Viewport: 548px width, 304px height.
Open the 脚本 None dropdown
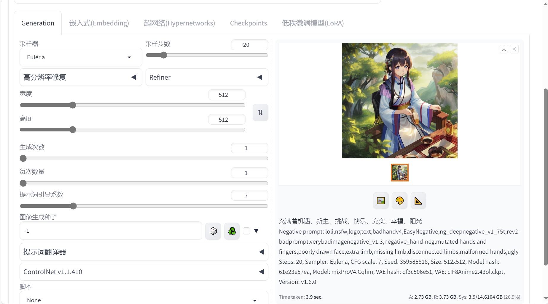point(144,298)
